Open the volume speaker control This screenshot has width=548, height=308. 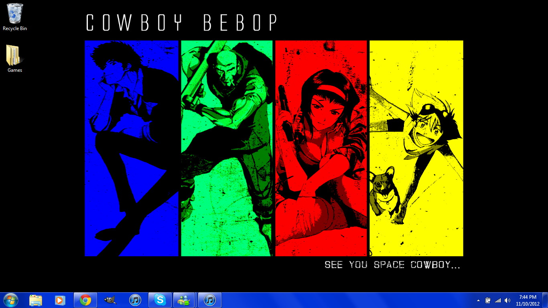click(507, 300)
